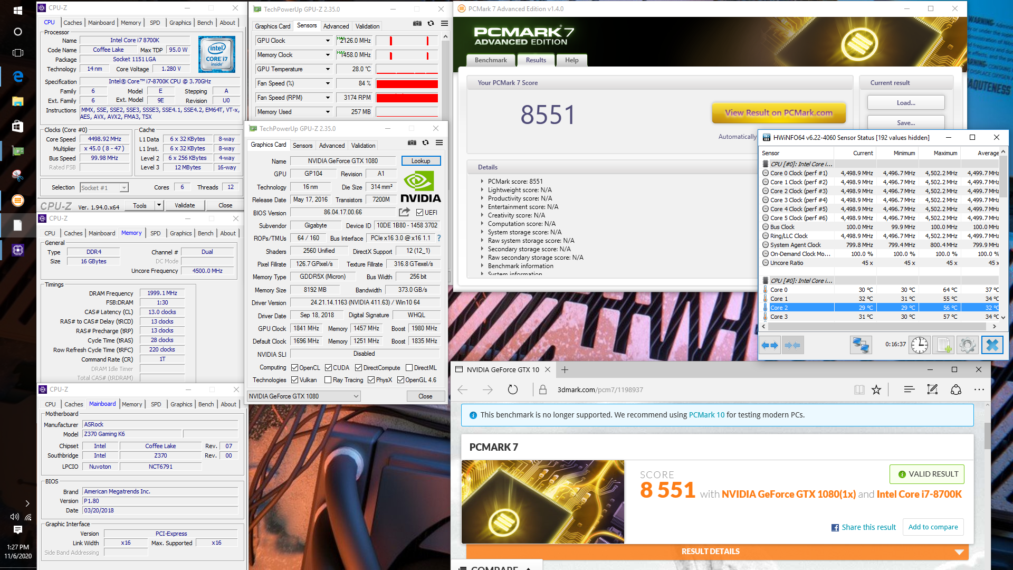Click HWiNFO horizontal scrollbar
The height and width of the screenshot is (570, 1013).
879,327
